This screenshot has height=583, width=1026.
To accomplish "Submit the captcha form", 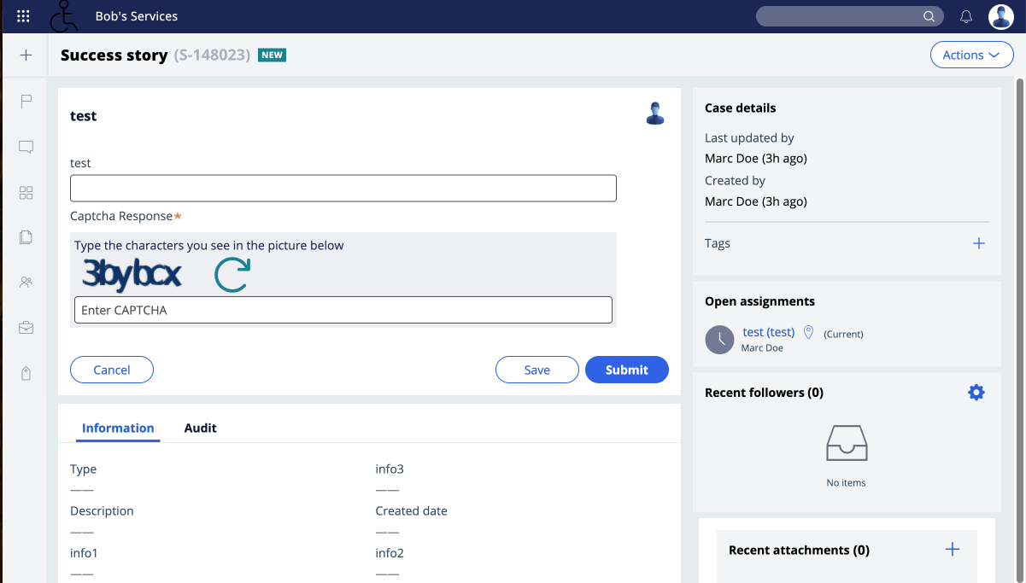I will click(626, 369).
